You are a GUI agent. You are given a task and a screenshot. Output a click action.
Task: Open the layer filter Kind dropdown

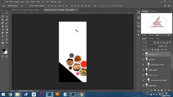point(147,43)
